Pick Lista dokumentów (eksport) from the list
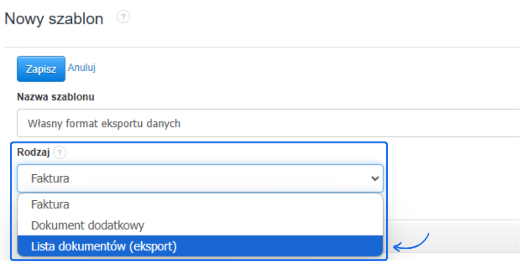This screenshot has height=265, width=521. point(104,247)
